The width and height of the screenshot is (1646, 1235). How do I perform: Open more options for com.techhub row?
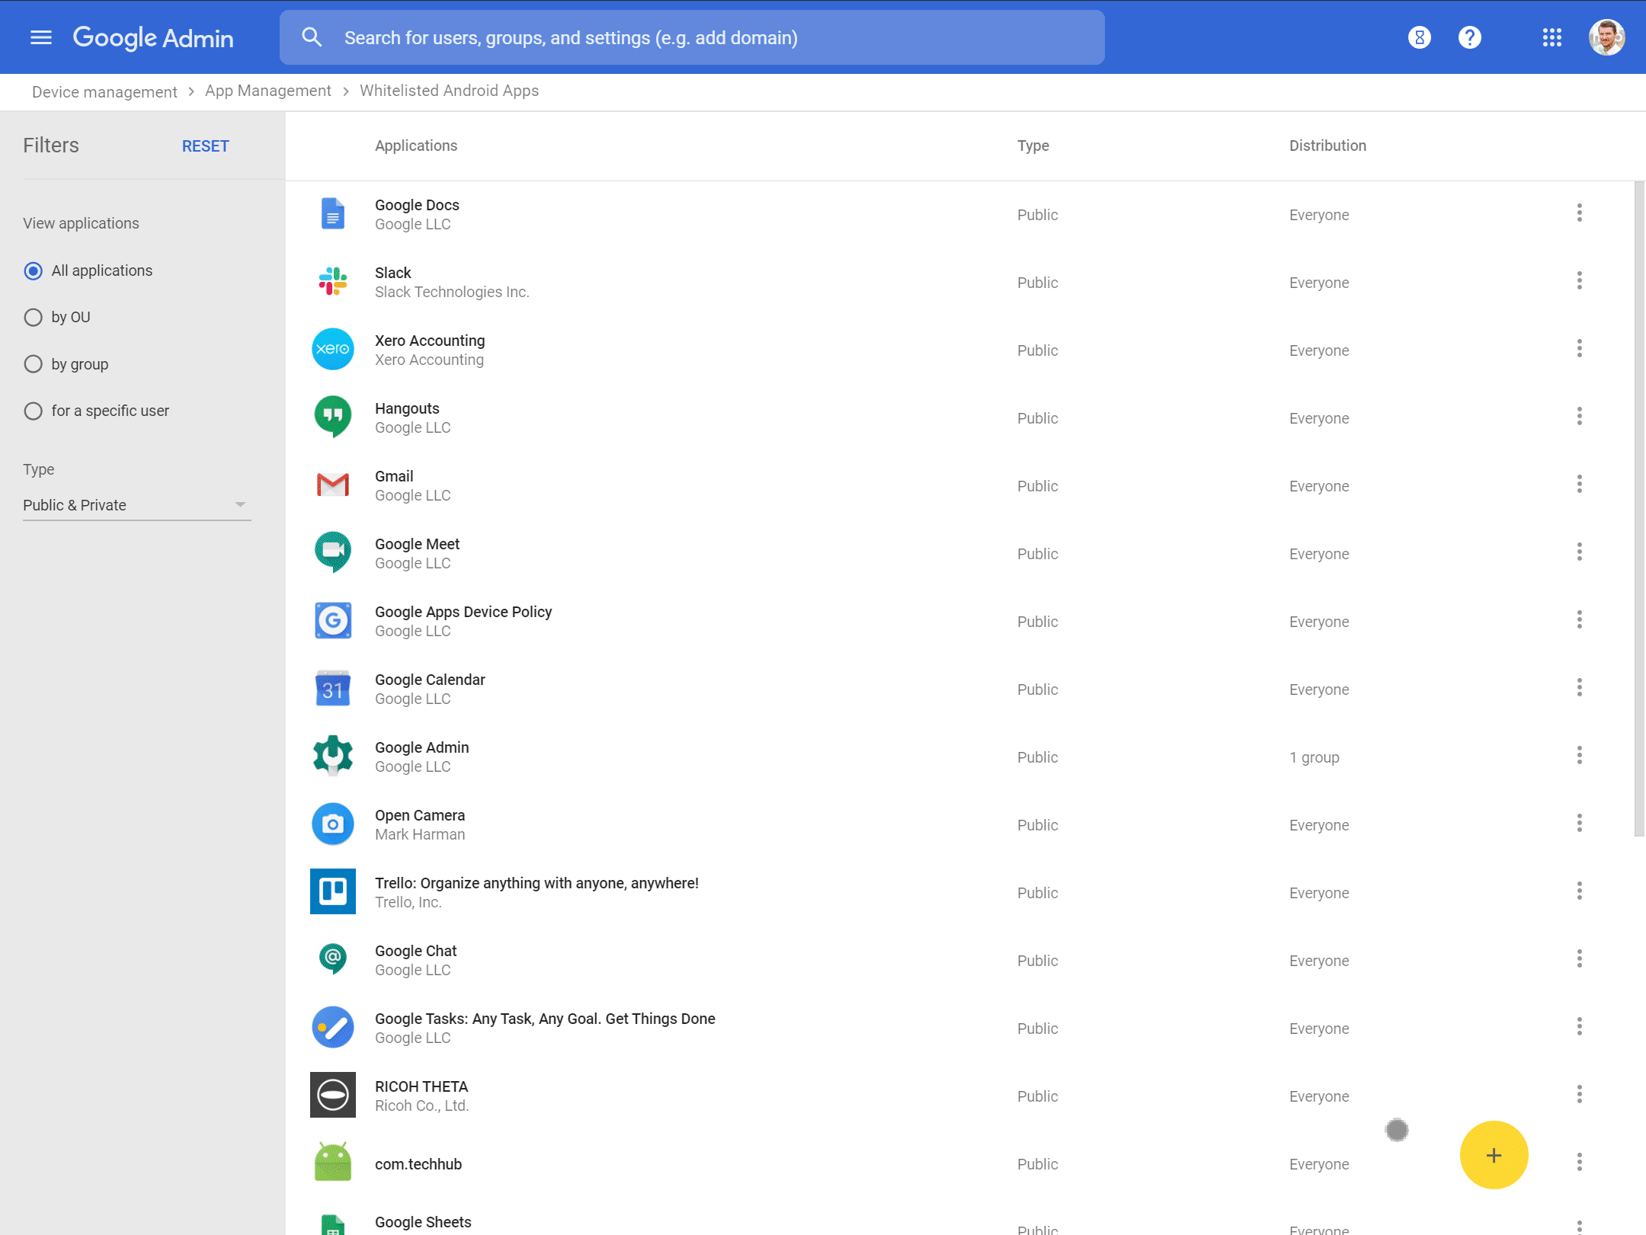(x=1580, y=1162)
